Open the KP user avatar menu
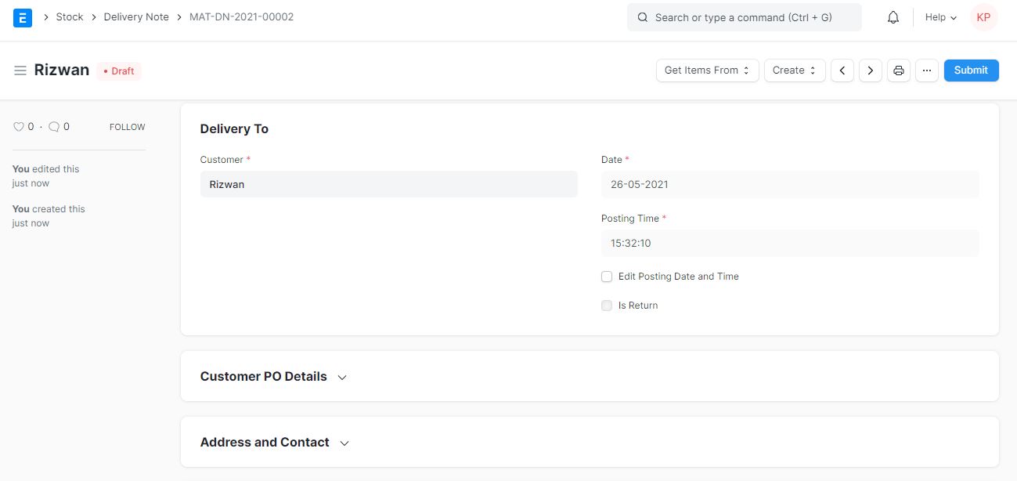 coord(983,17)
